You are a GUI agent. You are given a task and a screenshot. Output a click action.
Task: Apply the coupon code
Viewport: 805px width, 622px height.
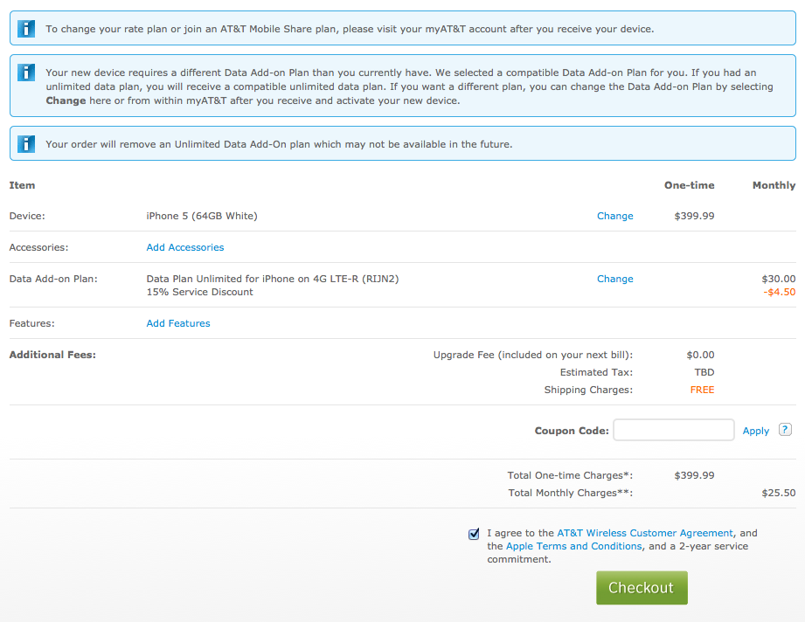[x=756, y=431]
